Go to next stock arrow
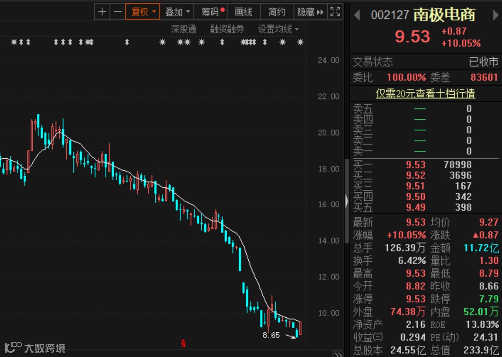502x357 pixels. click(495, 15)
